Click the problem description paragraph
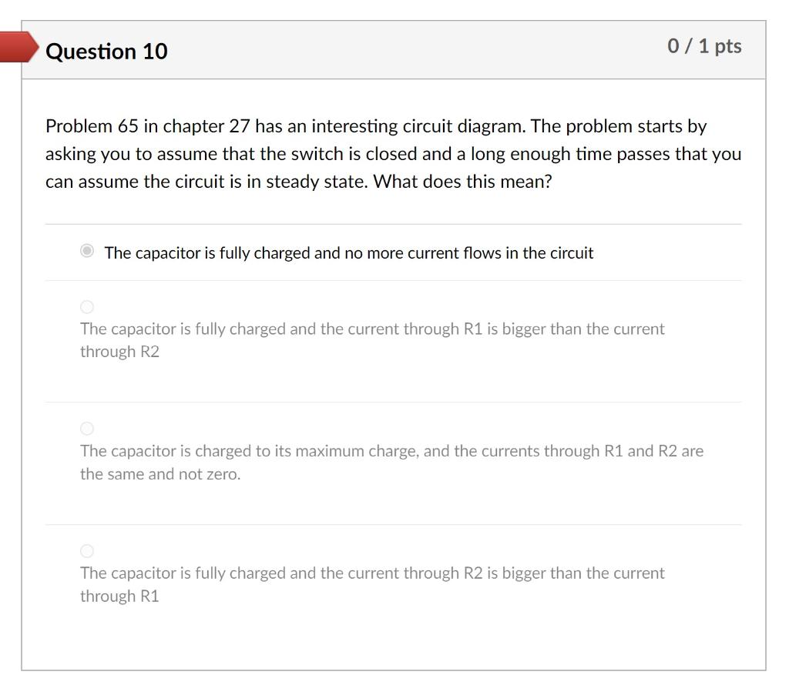 tap(385, 153)
